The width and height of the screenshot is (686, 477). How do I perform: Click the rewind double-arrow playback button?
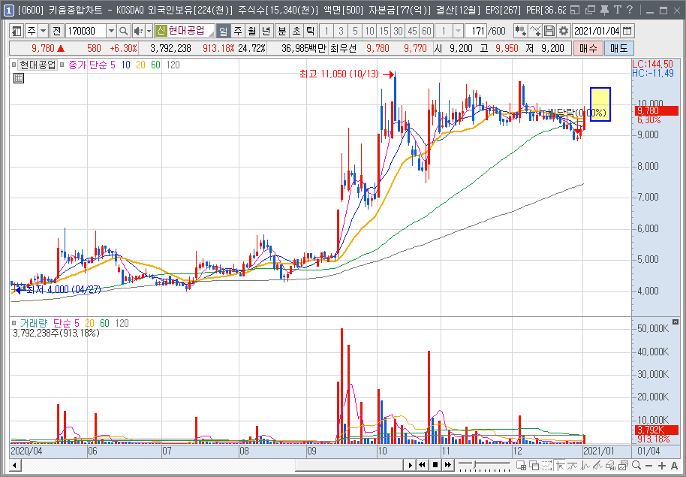coord(423,465)
